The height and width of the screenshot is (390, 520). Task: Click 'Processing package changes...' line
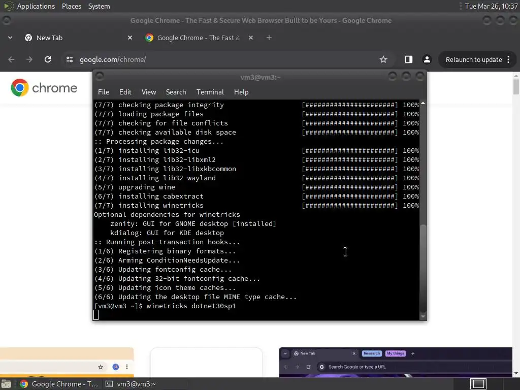[x=165, y=141]
